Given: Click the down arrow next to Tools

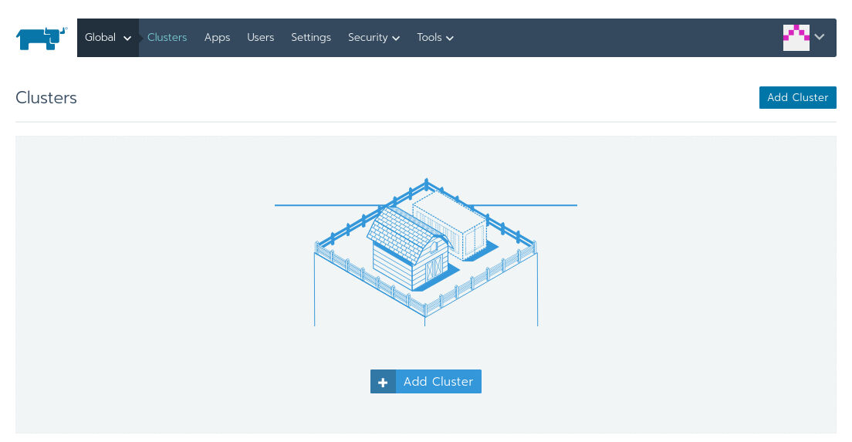Looking at the screenshot, I should coord(450,39).
